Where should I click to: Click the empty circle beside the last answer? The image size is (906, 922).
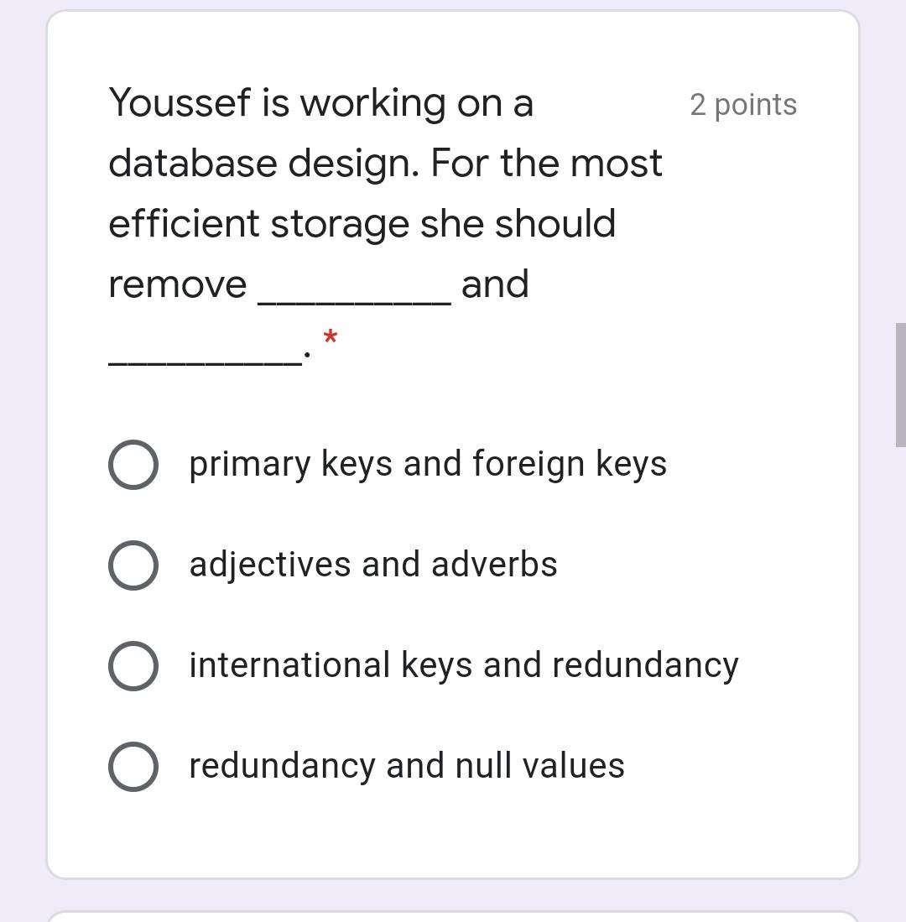[x=133, y=765]
